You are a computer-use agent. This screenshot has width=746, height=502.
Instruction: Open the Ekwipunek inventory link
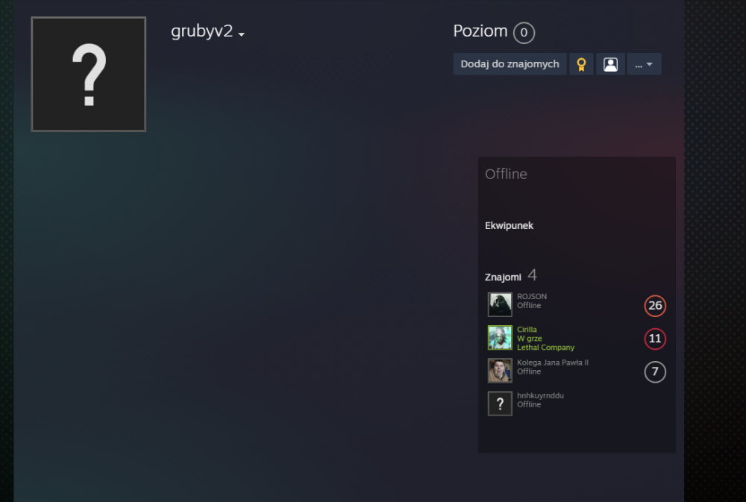click(x=509, y=225)
